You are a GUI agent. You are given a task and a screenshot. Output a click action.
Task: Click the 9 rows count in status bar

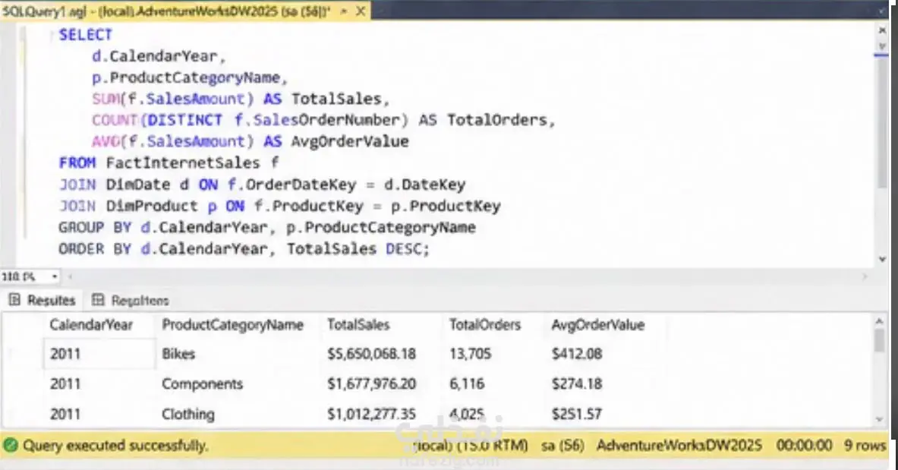click(x=865, y=446)
